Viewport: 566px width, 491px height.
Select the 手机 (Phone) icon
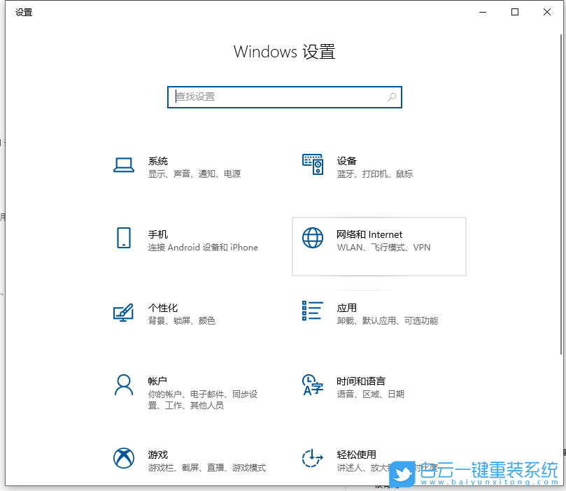124,238
